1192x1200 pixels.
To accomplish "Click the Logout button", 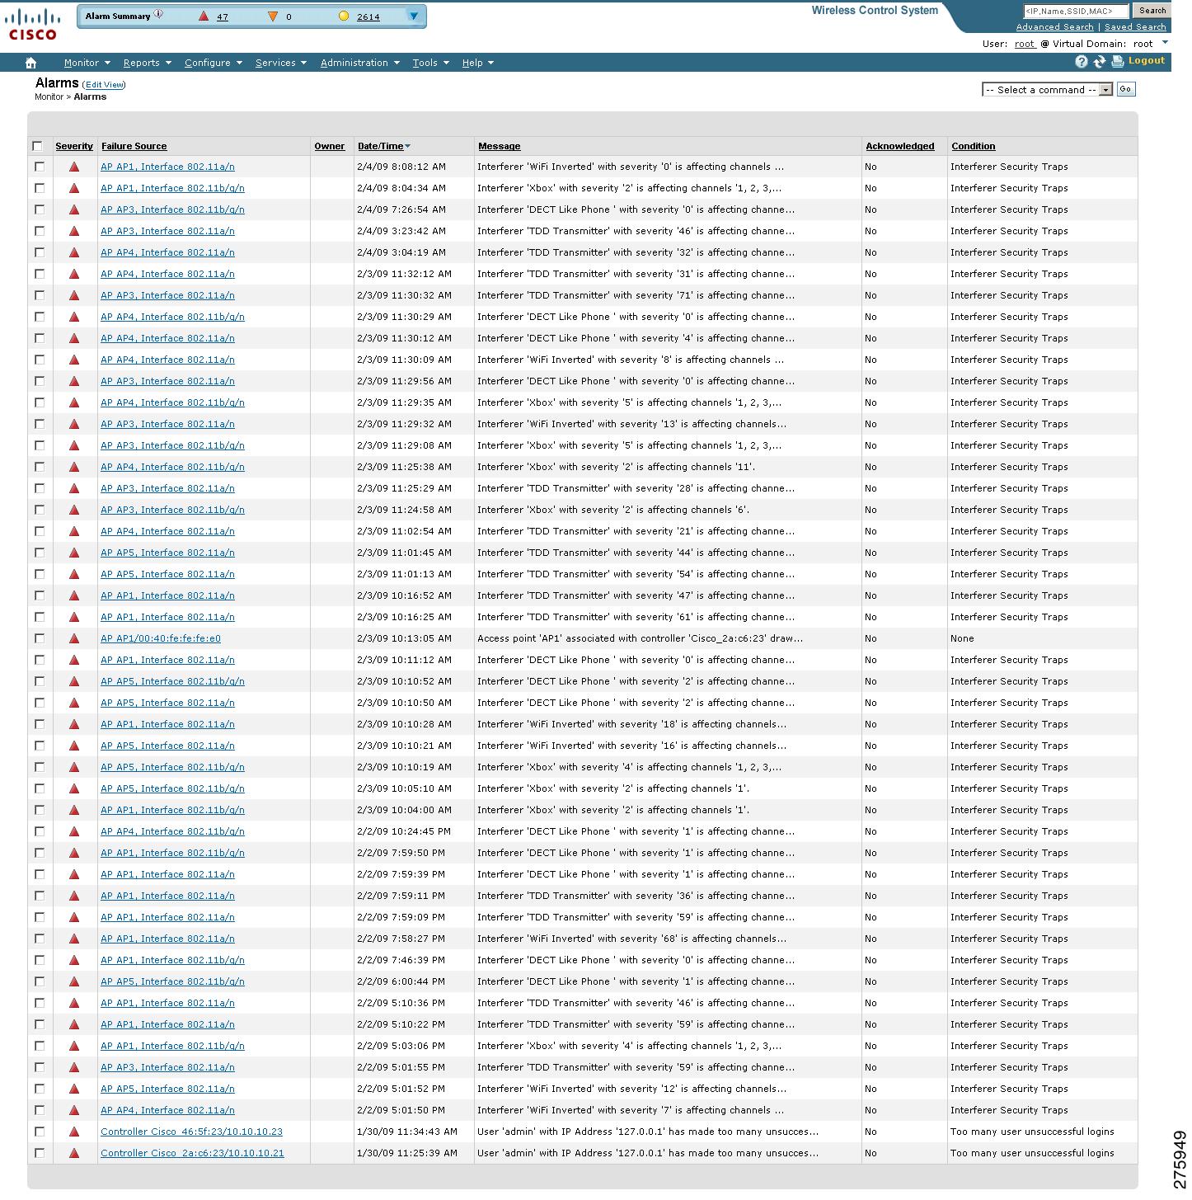I will click(x=1145, y=60).
